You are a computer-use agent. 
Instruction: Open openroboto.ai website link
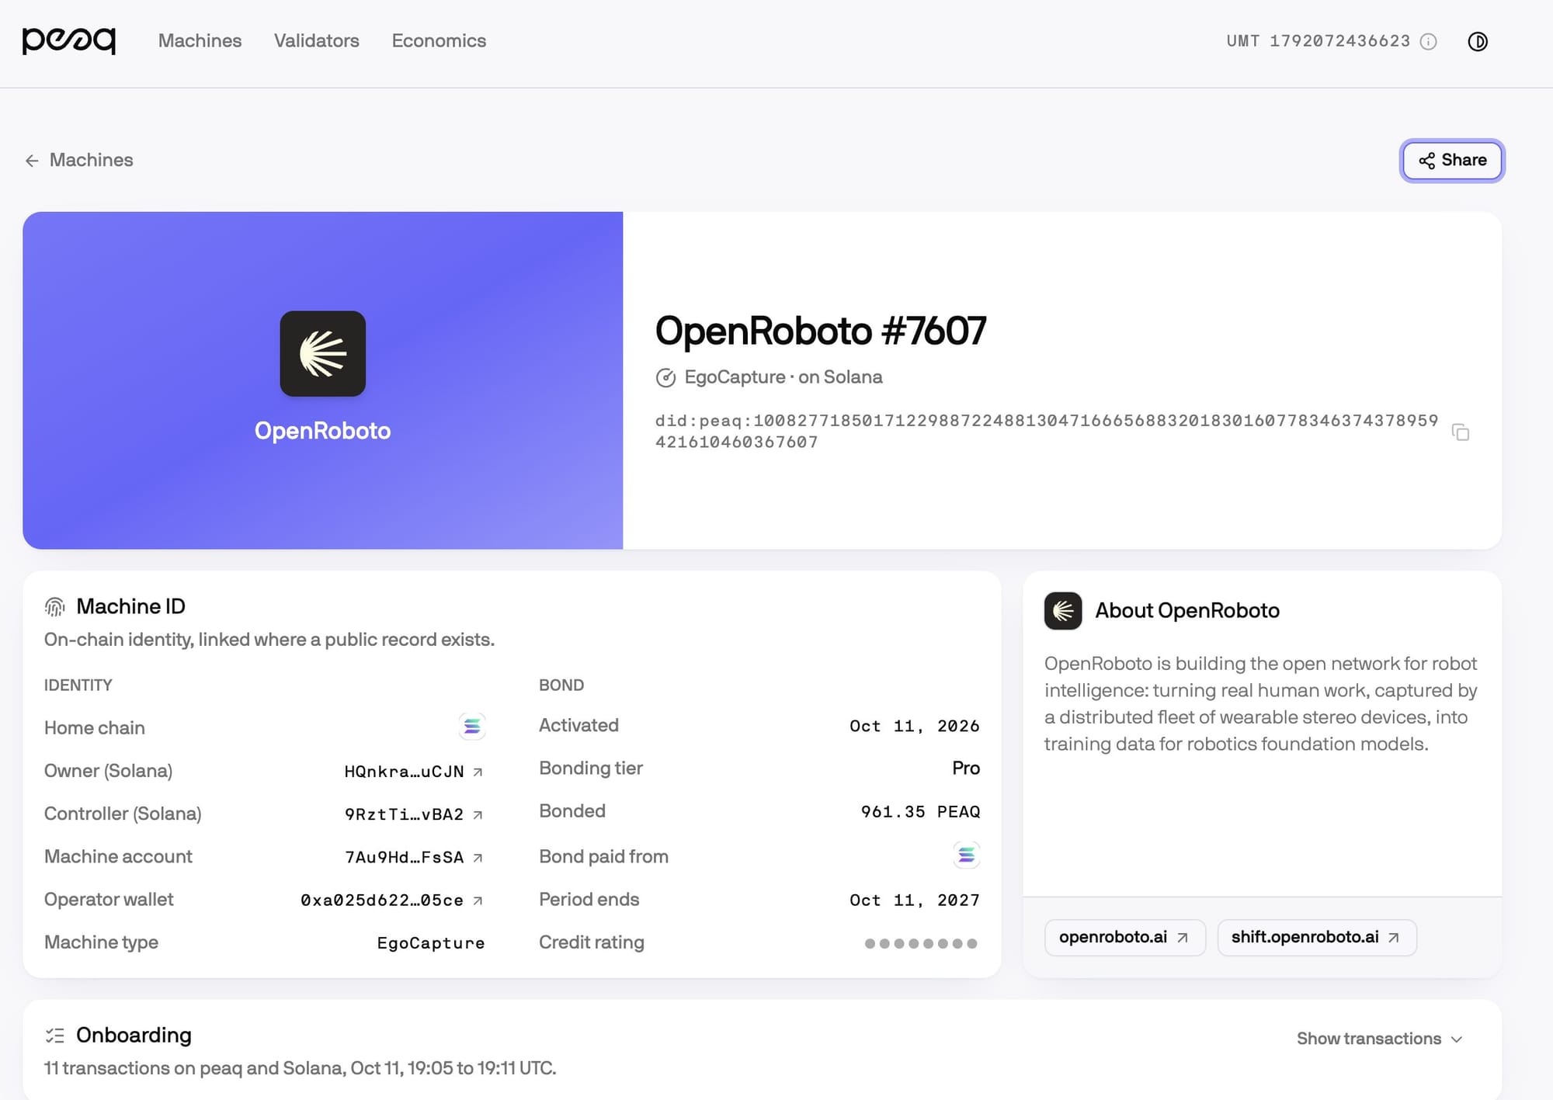[1124, 938]
